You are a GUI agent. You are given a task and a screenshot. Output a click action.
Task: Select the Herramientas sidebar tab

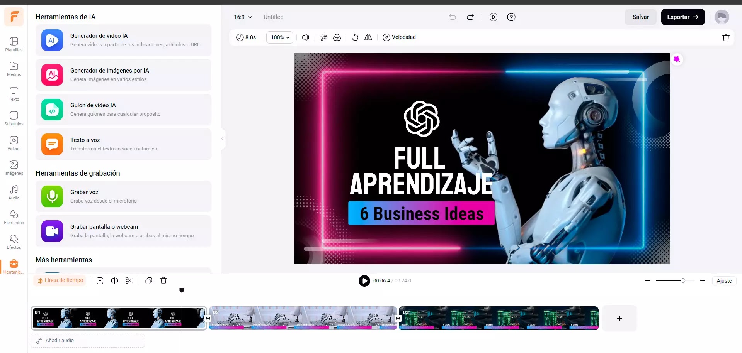tap(14, 266)
